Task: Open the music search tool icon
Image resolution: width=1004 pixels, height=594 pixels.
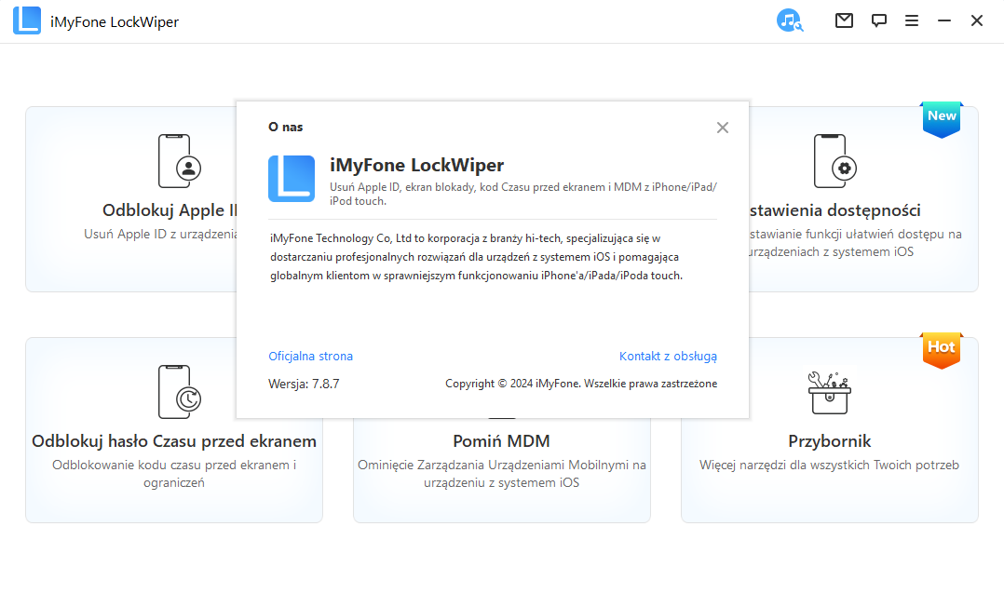Action: click(x=790, y=20)
